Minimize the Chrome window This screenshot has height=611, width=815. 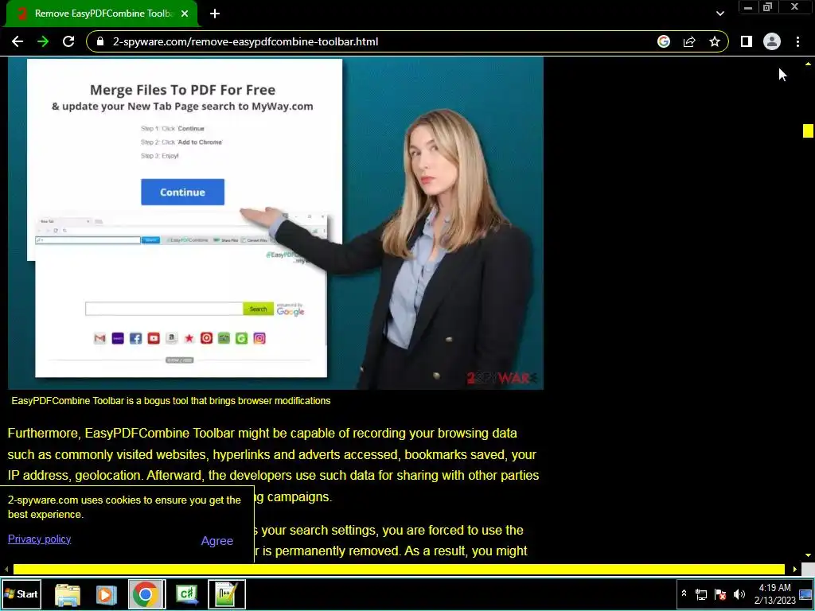pos(748,7)
